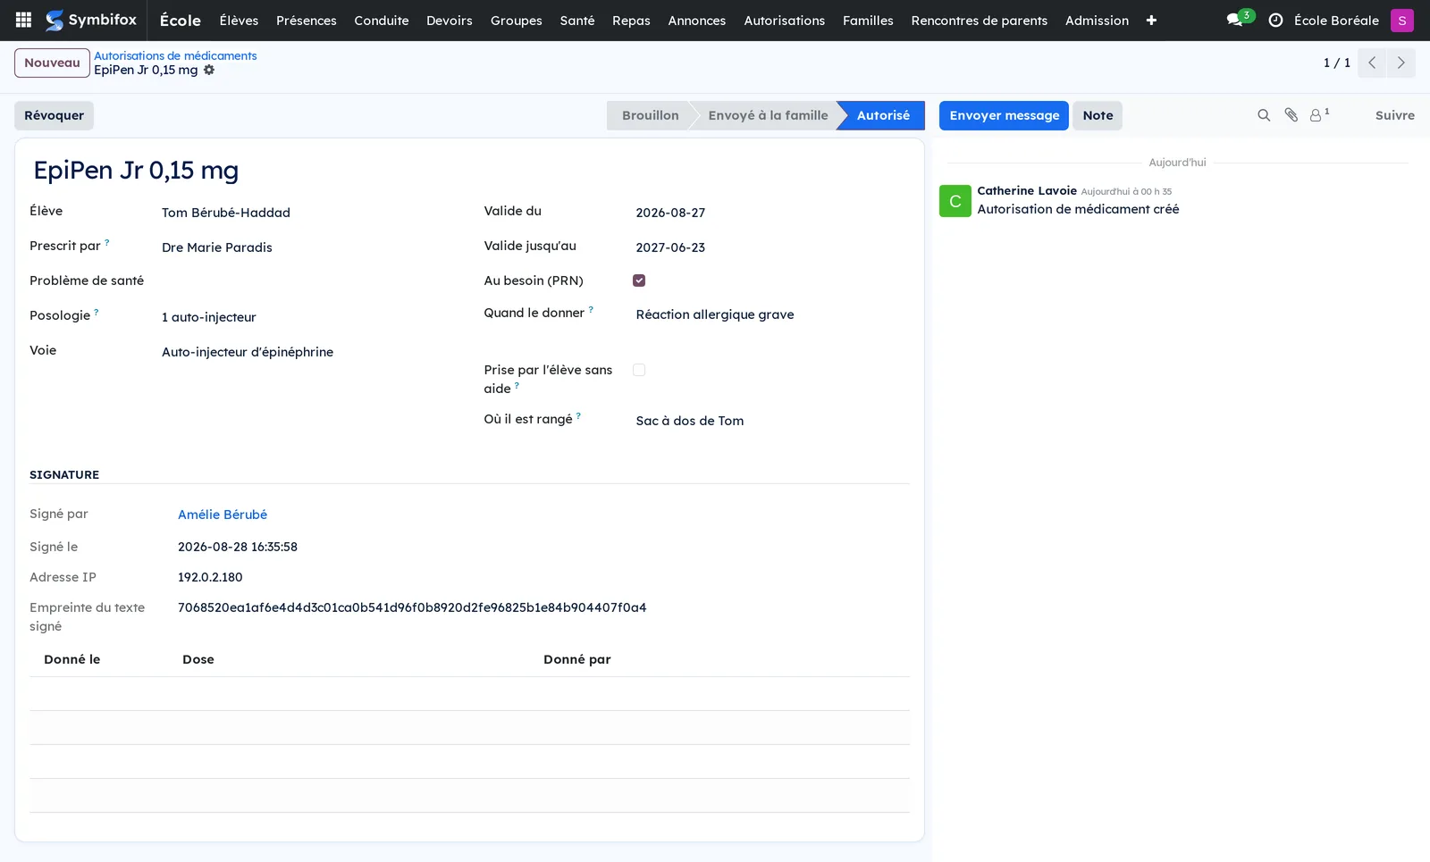
Task: Open the record actions gear menu
Action: click(x=209, y=70)
